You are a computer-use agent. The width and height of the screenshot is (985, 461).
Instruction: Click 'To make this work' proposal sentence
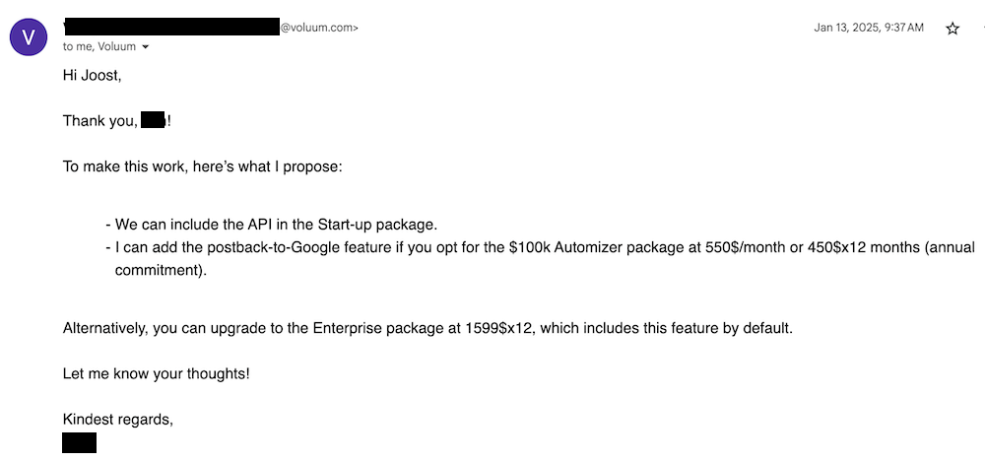[x=202, y=165]
